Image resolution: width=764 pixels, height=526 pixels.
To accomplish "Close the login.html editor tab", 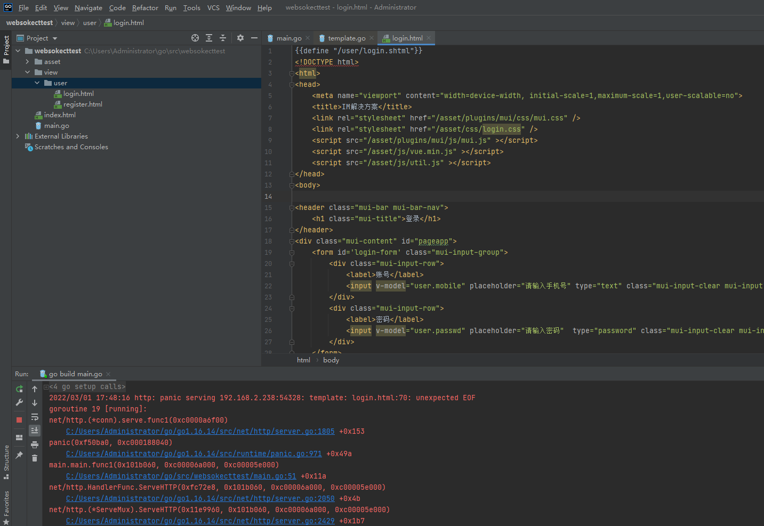I will pos(429,38).
